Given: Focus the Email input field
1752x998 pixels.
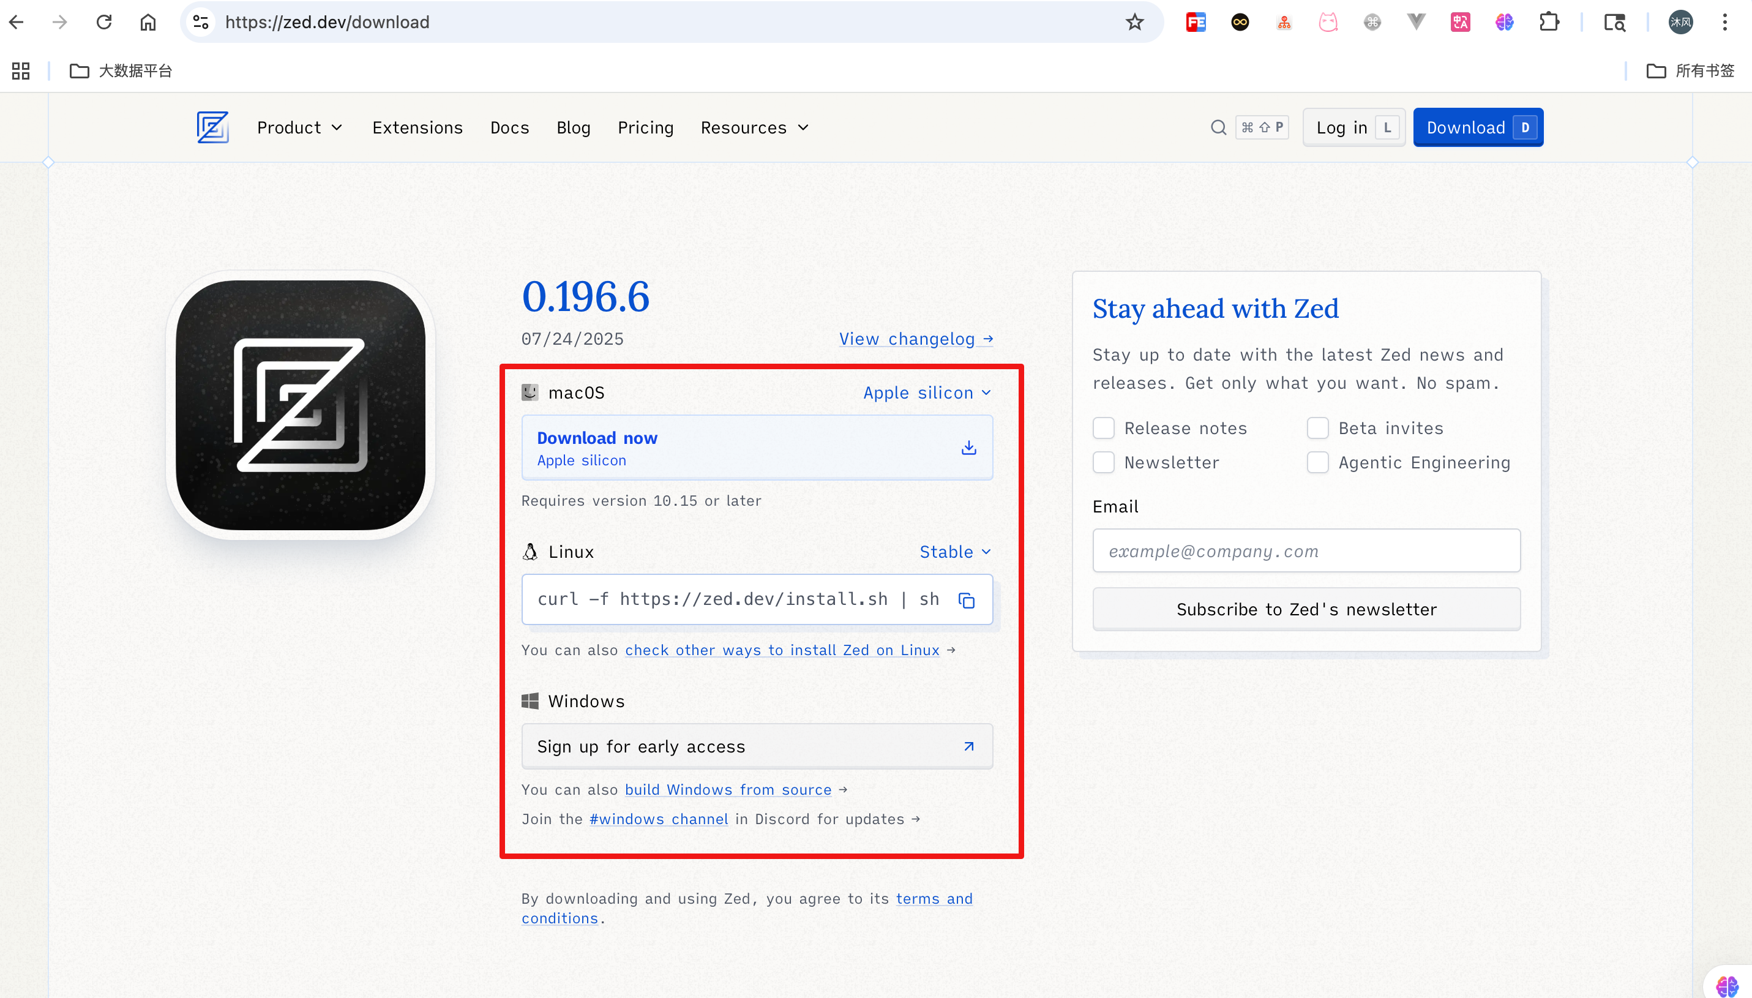Looking at the screenshot, I should 1306,551.
